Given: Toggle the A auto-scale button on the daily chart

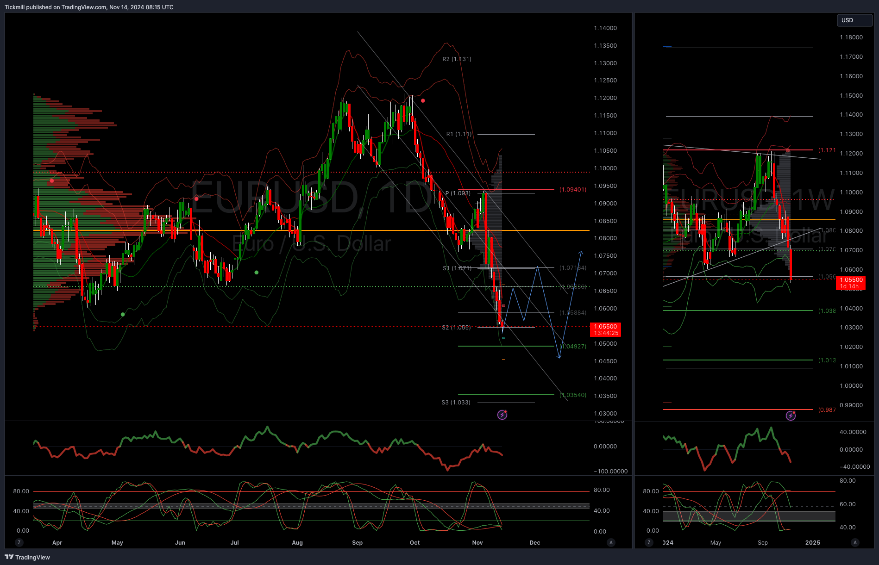Looking at the screenshot, I should tap(611, 542).
